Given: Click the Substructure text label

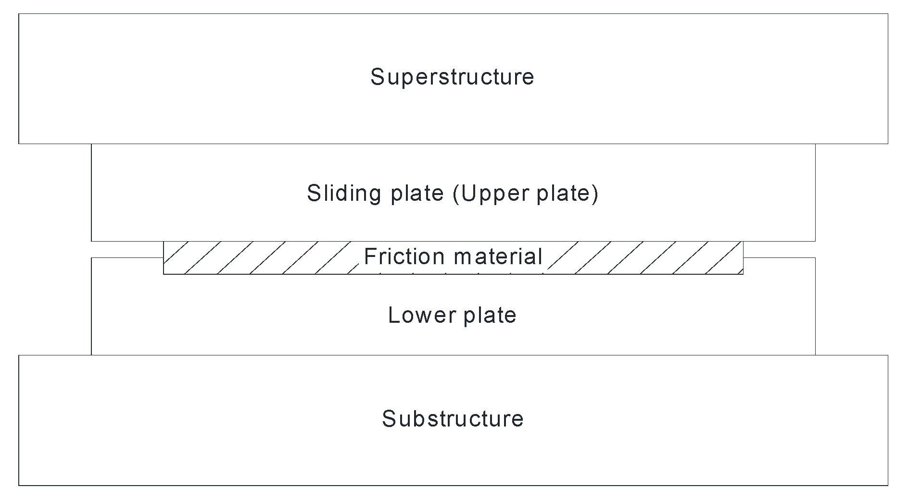Looking at the screenshot, I should 453,419.
